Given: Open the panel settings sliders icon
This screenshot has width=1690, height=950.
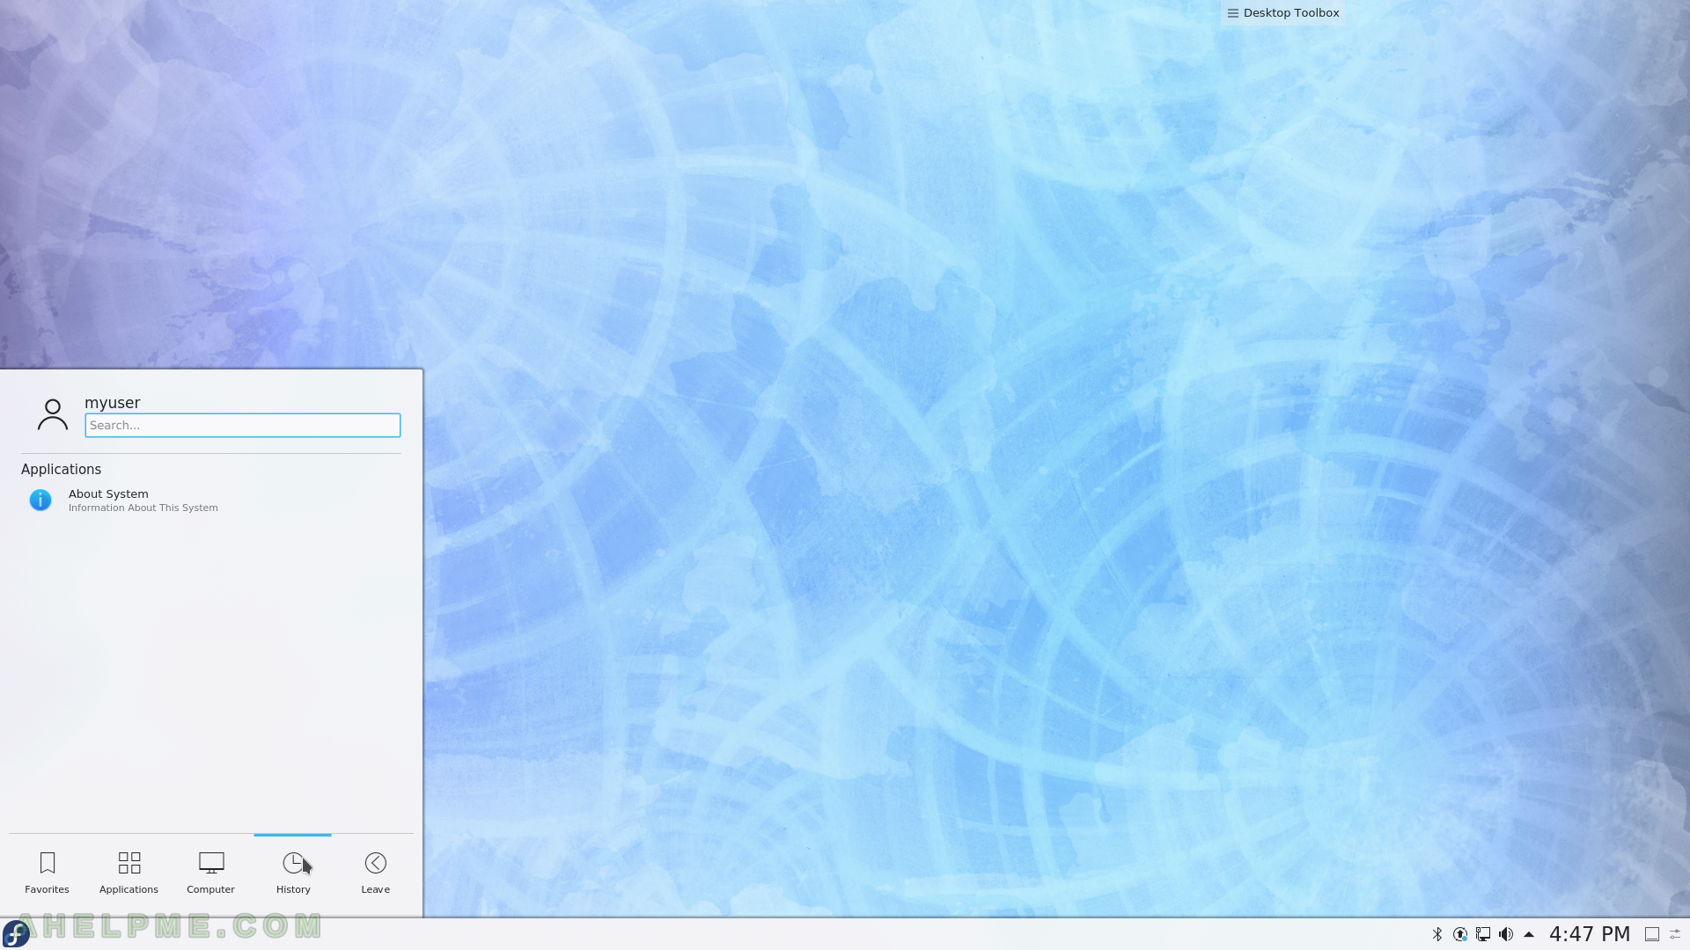Looking at the screenshot, I should click(1676, 934).
